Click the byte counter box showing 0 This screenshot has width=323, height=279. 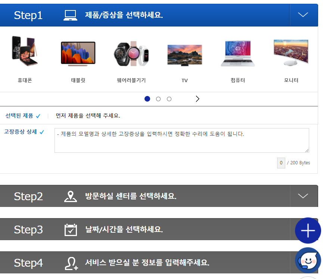[281, 163]
